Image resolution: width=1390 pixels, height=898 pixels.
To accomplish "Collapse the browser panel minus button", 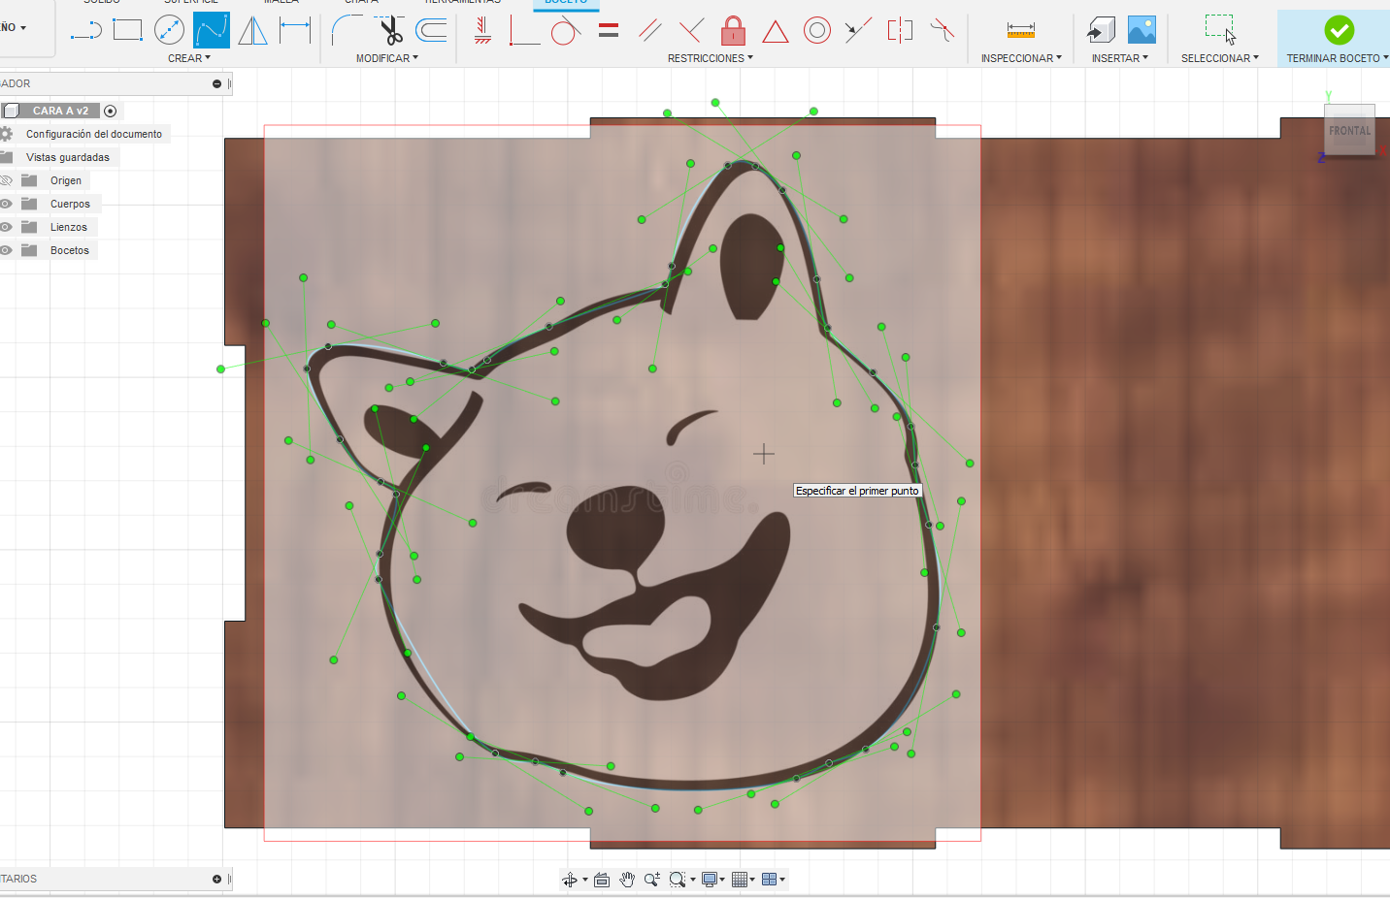I will pyautogui.click(x=216, y=83).
